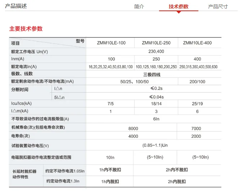Click the 长延时脱扣器动作特性 label

(x=24, y=174)
